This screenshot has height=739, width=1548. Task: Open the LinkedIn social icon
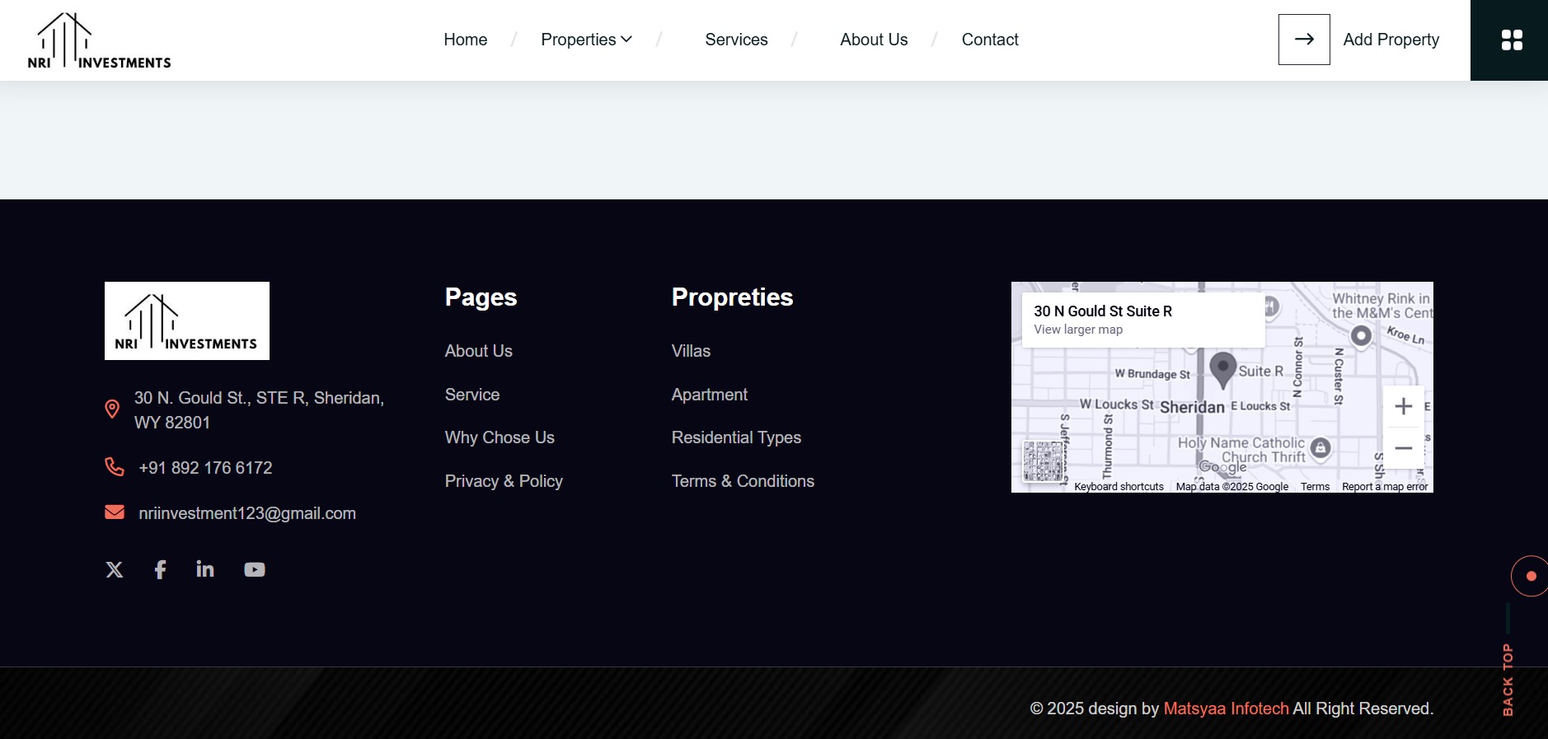205,569
